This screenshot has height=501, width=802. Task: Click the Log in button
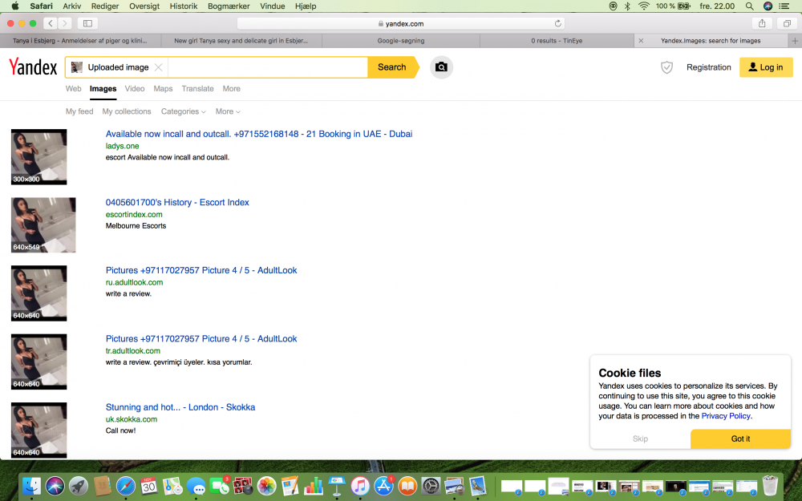pyautogui.click(x=766, y=67)
